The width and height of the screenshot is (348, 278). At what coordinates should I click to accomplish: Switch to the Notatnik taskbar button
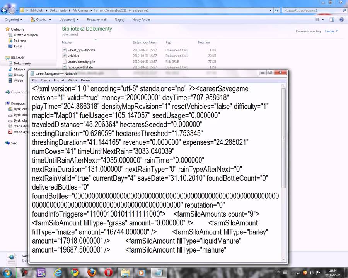pos(159,273)
